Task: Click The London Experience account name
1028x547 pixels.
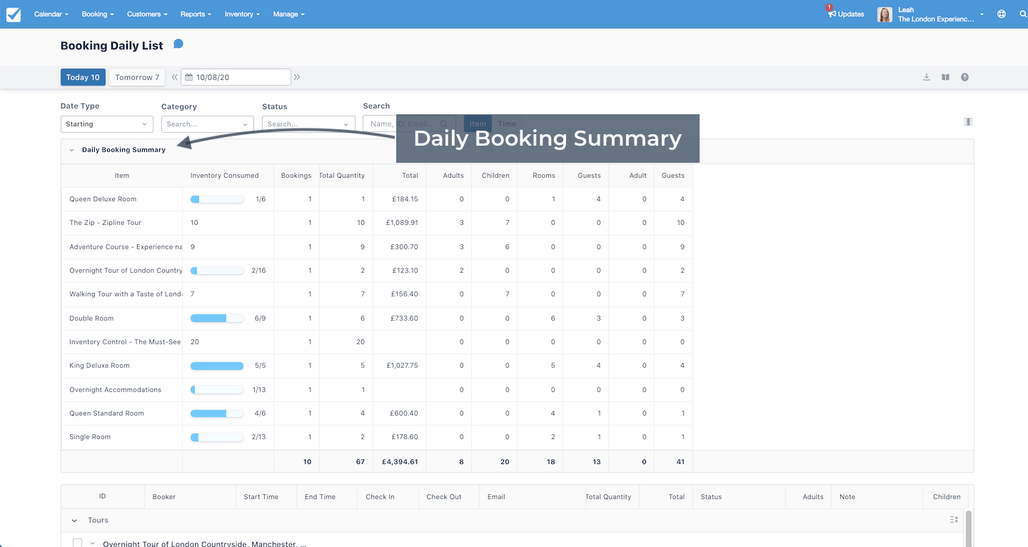Action: click(936, 19)
